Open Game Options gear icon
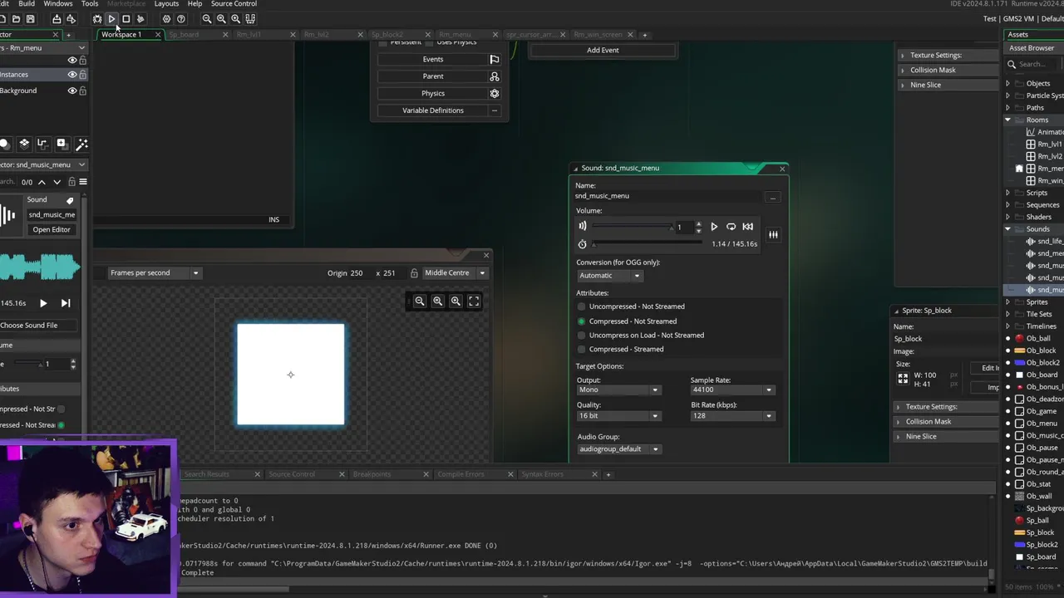The height and width of the screenshot is (598, 1064). click(x=166, y=18)
